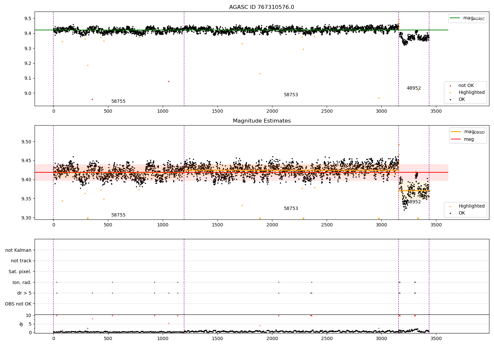Click "Highlighted" in the middle plot legend

(471, 206)
